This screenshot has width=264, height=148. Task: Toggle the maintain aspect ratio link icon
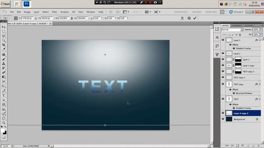point(72,18)
